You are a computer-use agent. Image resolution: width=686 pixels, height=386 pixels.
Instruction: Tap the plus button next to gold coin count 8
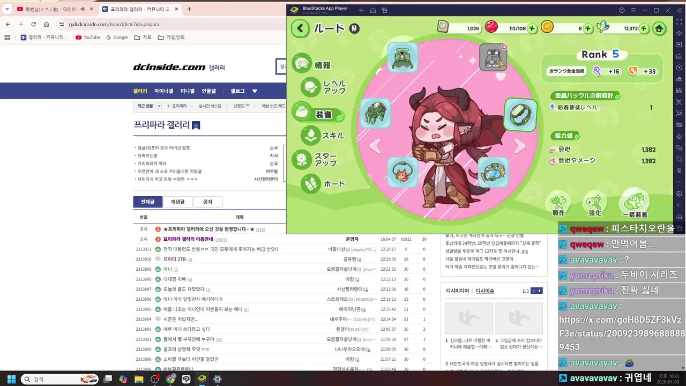pos(588,28)
